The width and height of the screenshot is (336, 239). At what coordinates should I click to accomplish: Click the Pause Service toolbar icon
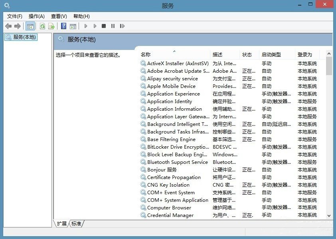tap(113, 26)
